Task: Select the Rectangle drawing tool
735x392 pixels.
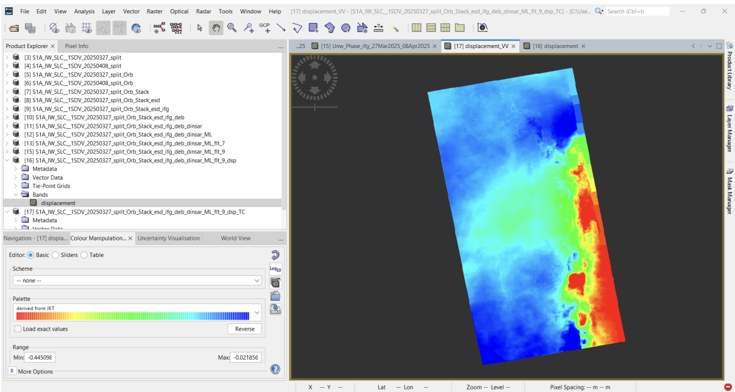Action: [x=313, y=27]
